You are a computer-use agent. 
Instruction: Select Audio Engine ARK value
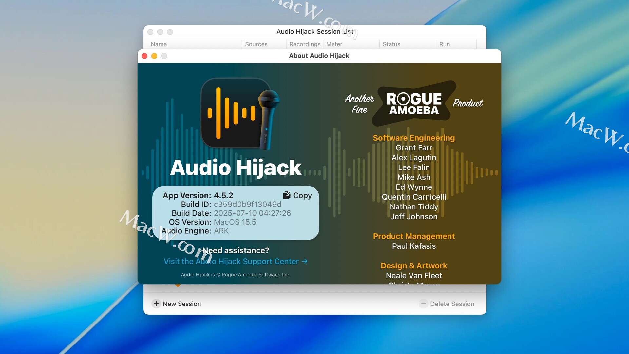[x=221, y=231]
